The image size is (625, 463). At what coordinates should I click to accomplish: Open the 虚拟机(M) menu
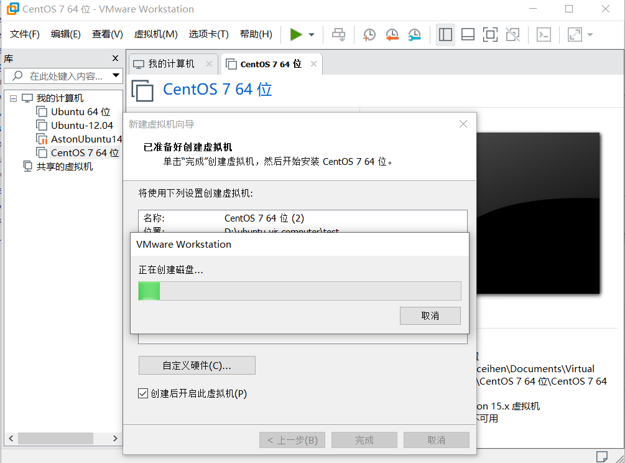tap(155, 34)
